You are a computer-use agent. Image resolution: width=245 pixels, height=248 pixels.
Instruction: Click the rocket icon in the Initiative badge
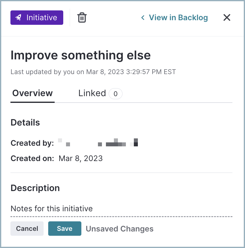(x=18, y=17)
